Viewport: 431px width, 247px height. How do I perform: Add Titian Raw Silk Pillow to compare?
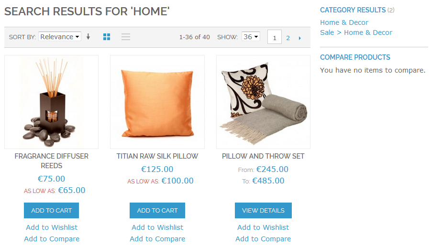coord(157,239)
